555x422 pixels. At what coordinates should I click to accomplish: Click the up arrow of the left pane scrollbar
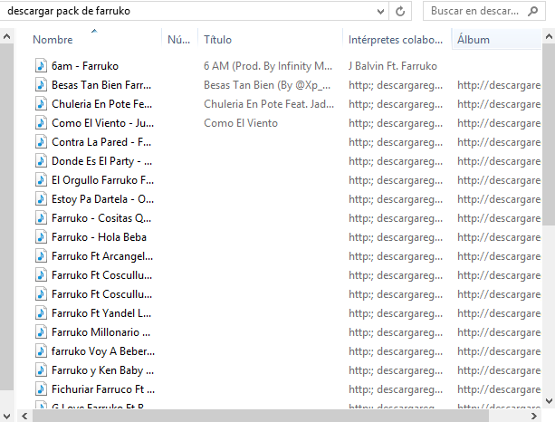pos(6,36)
